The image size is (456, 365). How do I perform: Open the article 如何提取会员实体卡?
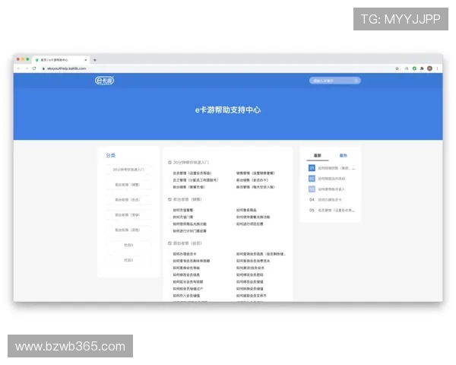[252, 296]
